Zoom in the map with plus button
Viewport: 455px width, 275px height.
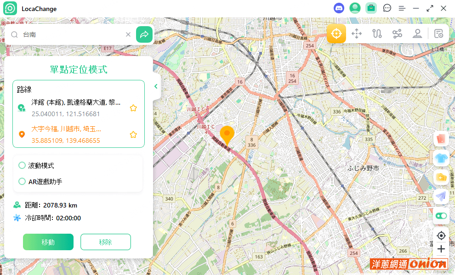click(x=441, y=249)
